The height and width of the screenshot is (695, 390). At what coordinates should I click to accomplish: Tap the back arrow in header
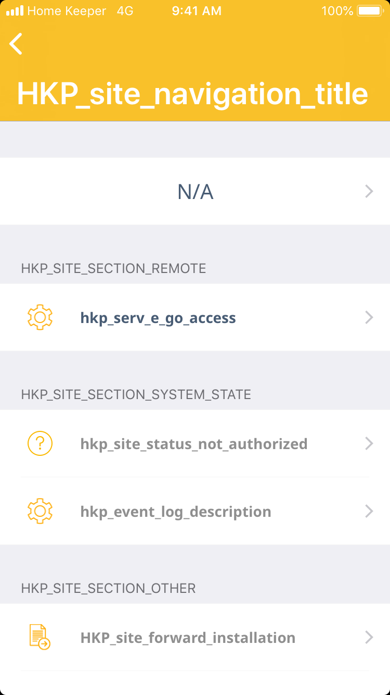coord(16,44)
